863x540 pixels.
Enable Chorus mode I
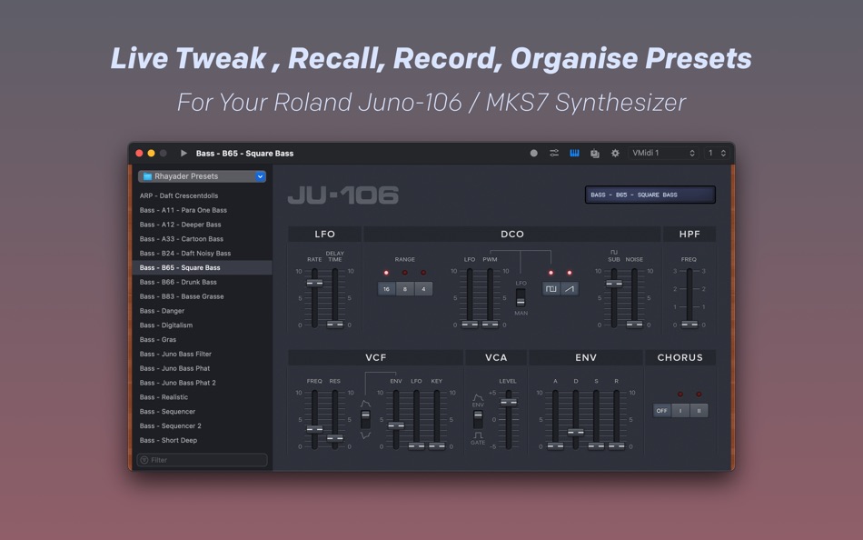[680, 410]
